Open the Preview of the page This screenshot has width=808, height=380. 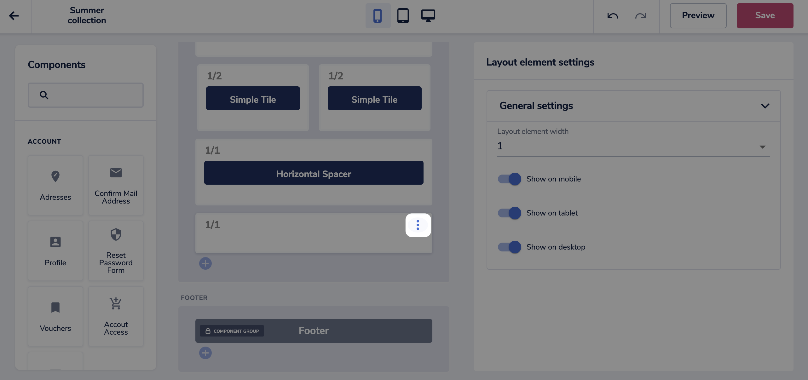698,16
